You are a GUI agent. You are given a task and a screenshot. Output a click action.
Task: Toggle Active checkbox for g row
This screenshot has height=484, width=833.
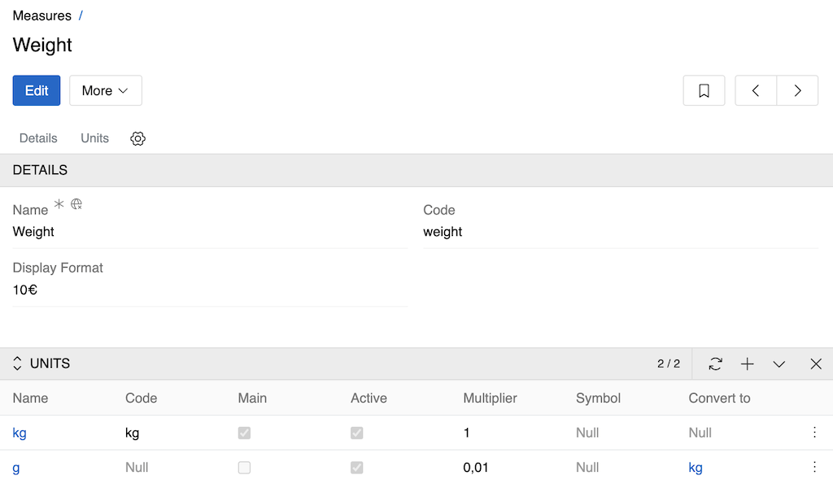[x=356, y=468]
